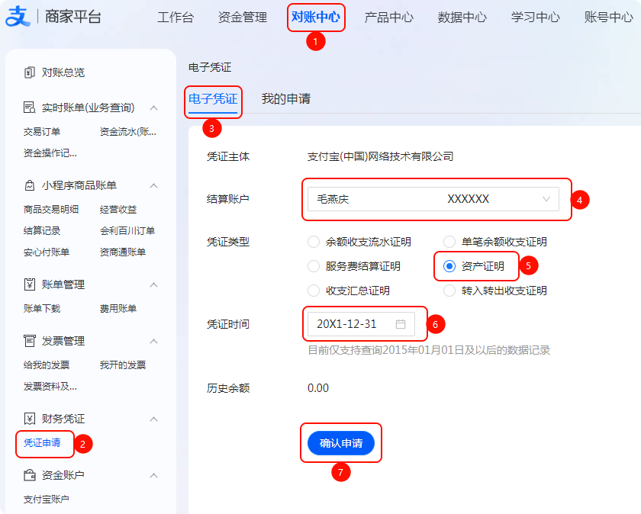This screenshot has height=514, width=641.
Task: Select 转入转出收支证明 radio option
Action: click(449, 291)
